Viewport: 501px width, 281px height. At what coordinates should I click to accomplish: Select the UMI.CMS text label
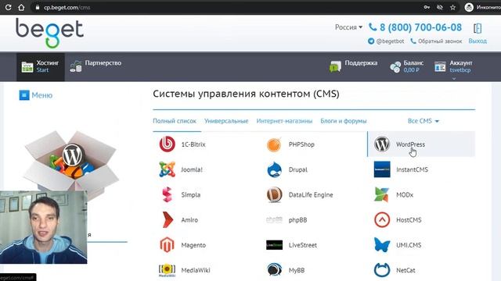pyautogui.click(x=409, y=245)
